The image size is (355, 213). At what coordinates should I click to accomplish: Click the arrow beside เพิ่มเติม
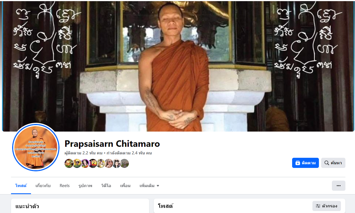[x=158, y=186]
